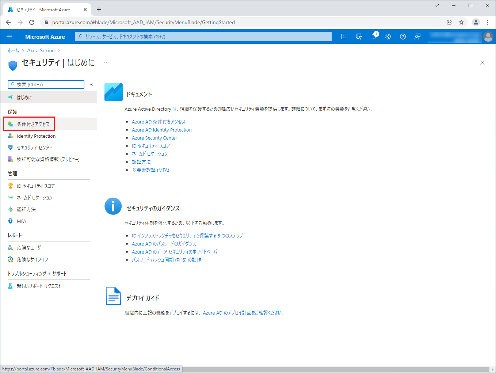
Task: Go to Akira Sekine breadcrumb
Action: [x=41, y=50]
